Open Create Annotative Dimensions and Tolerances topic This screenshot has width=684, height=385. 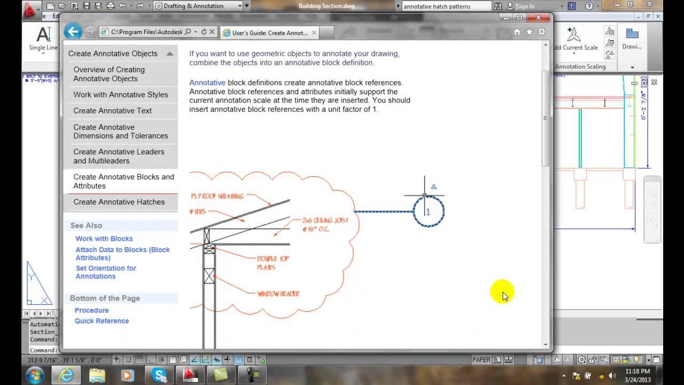click(120, 132)
